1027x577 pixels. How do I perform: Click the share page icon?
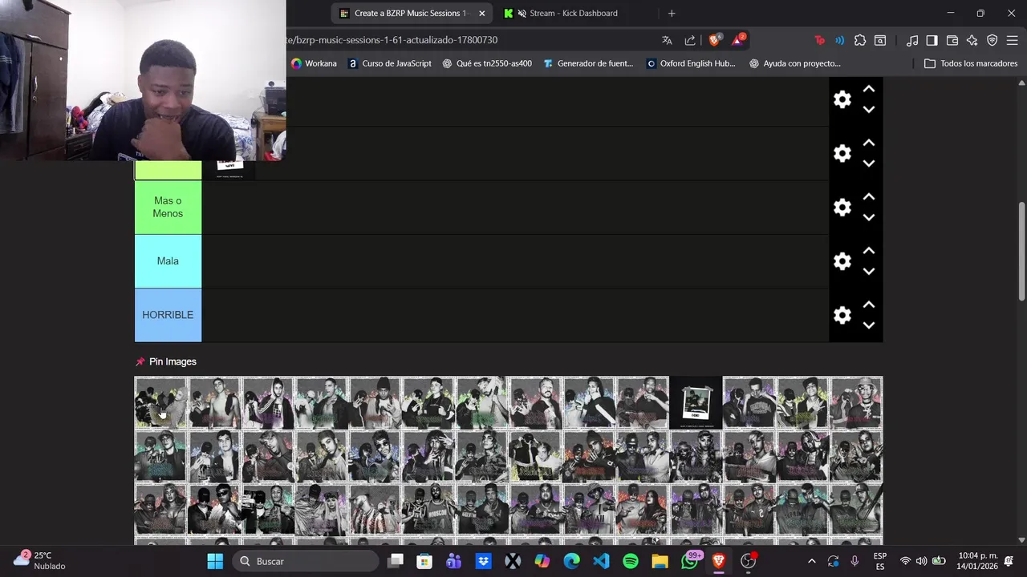690,40
